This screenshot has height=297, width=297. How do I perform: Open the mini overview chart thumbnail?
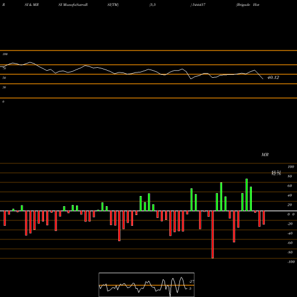pos(147,285)
